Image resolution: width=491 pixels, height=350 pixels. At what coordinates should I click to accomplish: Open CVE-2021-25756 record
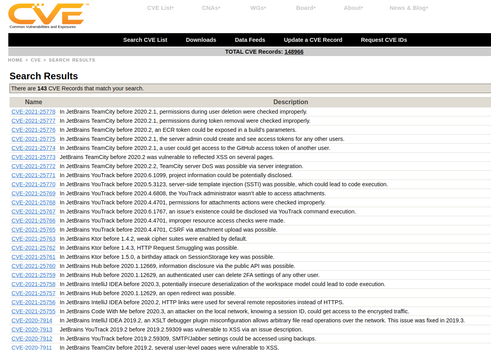point(34,302)
